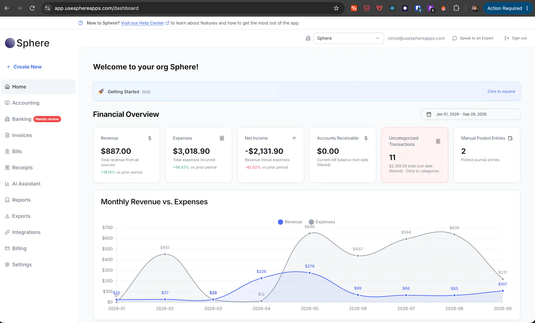The height and width of the screenshot is (323, 535).
Task: Click the help question mark icon
Action: pyautogui.click(x=81, y=23)
